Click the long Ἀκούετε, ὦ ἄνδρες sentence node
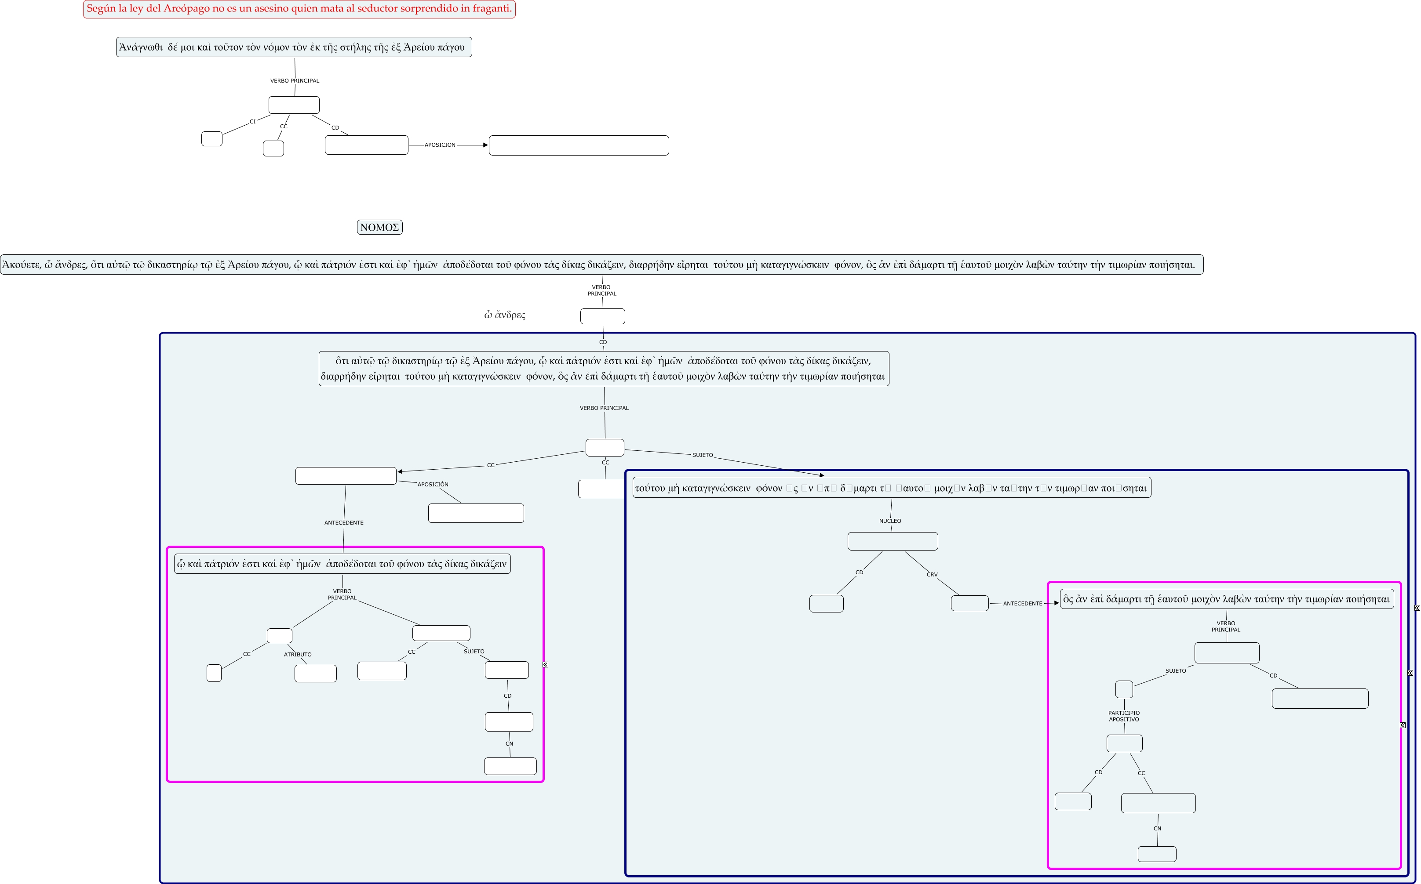1421x884 pixels. point(601,265)
